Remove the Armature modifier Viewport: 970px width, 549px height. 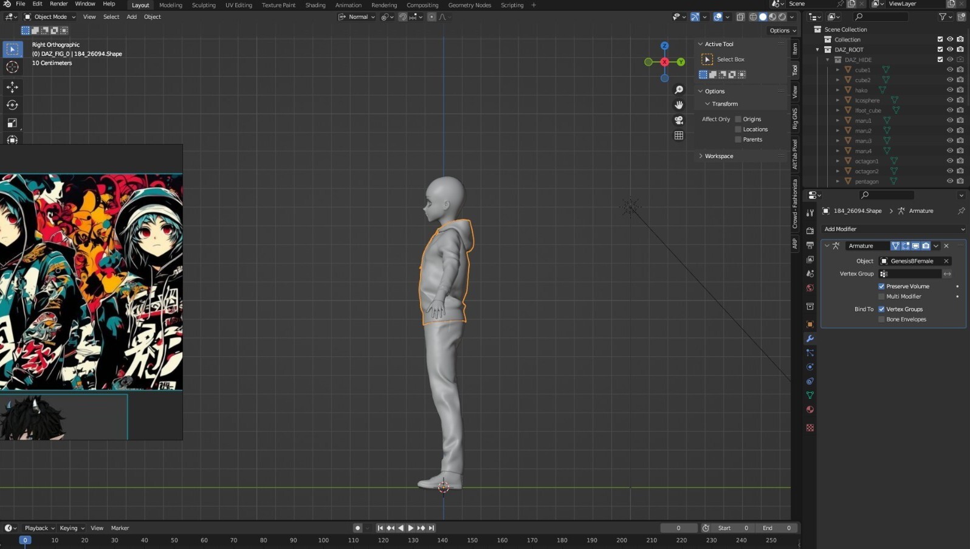tap(946, 246)
